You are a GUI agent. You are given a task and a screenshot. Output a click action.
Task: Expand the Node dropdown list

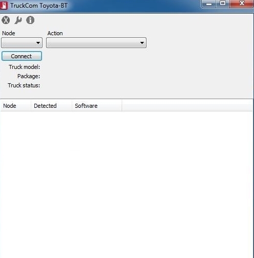pyautogui.click(x=22, y=43)
